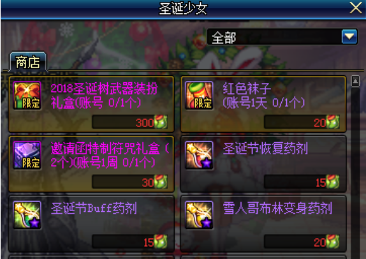Click the shop list scrollbar track
Screen dimensions: 366x259
pos(355,172)
